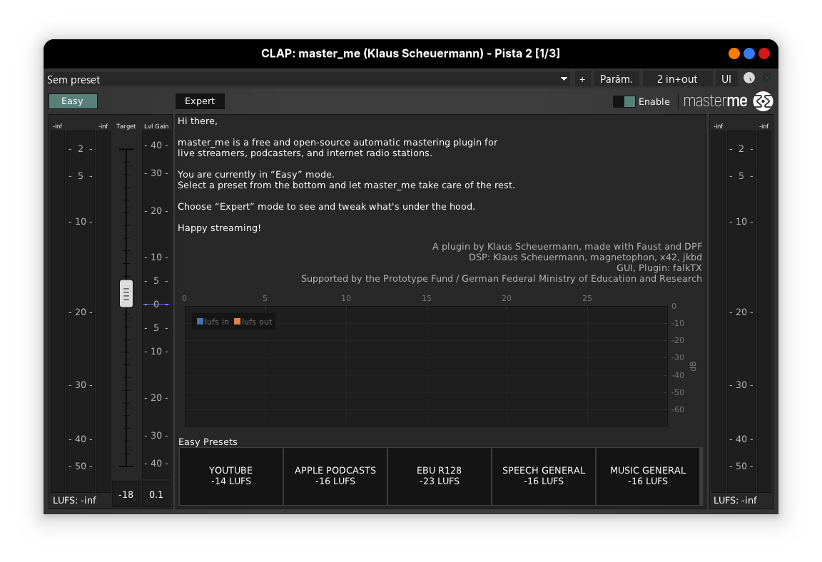This screenshot has height=562, width=822.
Task: Expand preset list with the arrow
Action: (564, 79)
